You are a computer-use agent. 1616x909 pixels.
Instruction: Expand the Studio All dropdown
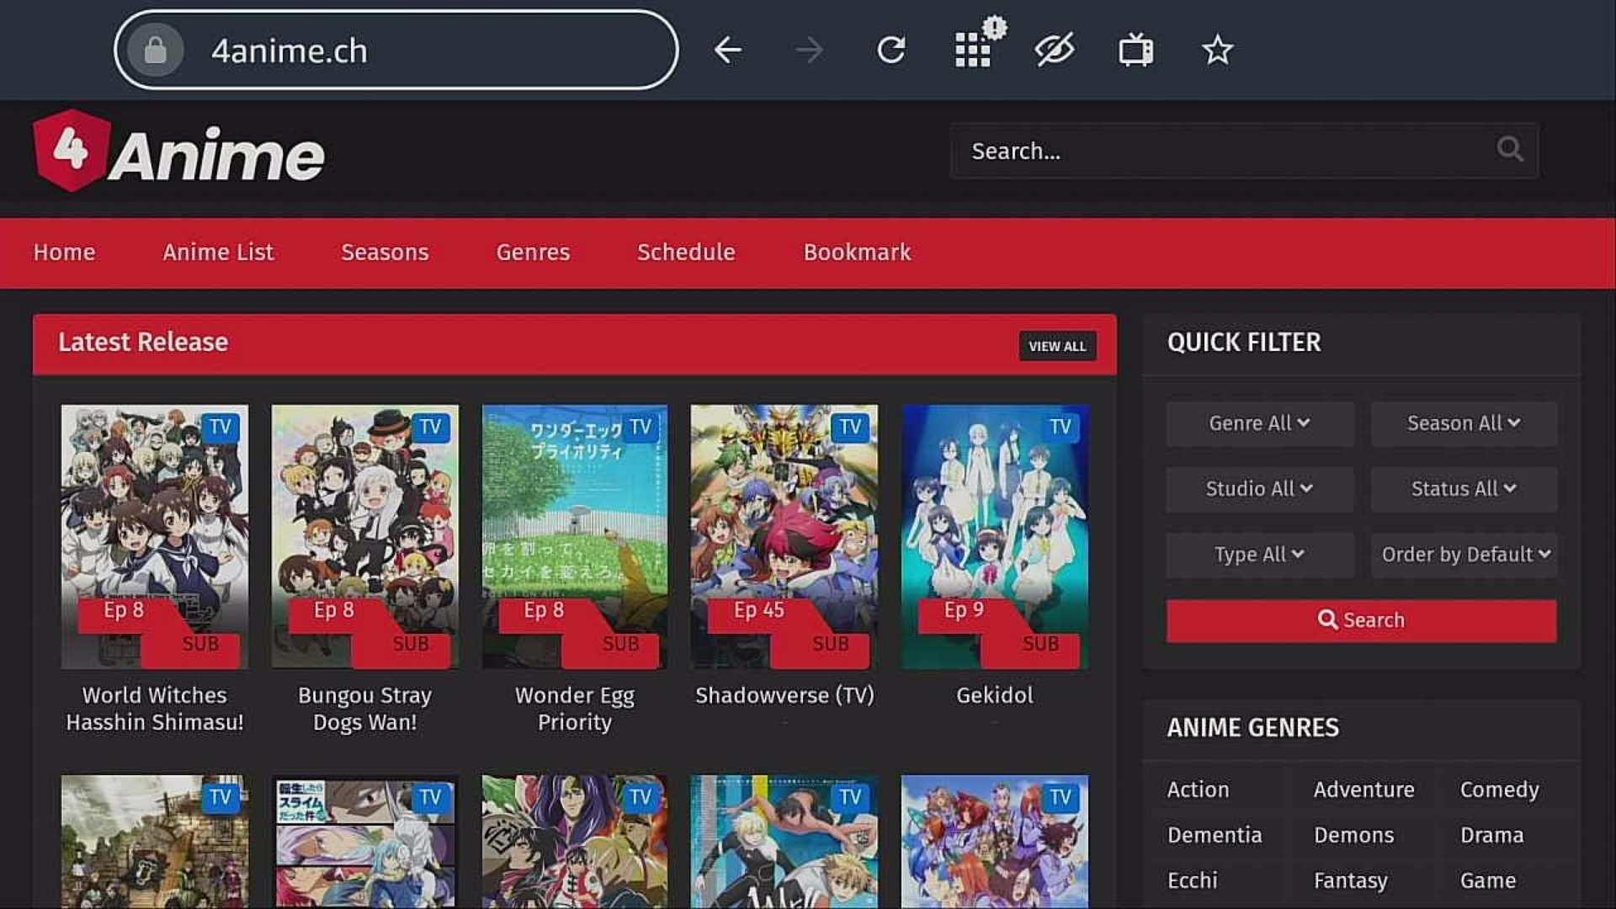click(x=1259, y=489)
